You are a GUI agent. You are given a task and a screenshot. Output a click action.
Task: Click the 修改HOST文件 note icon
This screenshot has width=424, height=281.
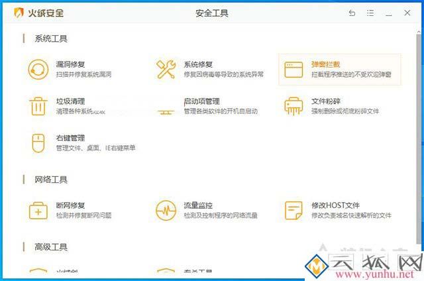click(293, 210)
